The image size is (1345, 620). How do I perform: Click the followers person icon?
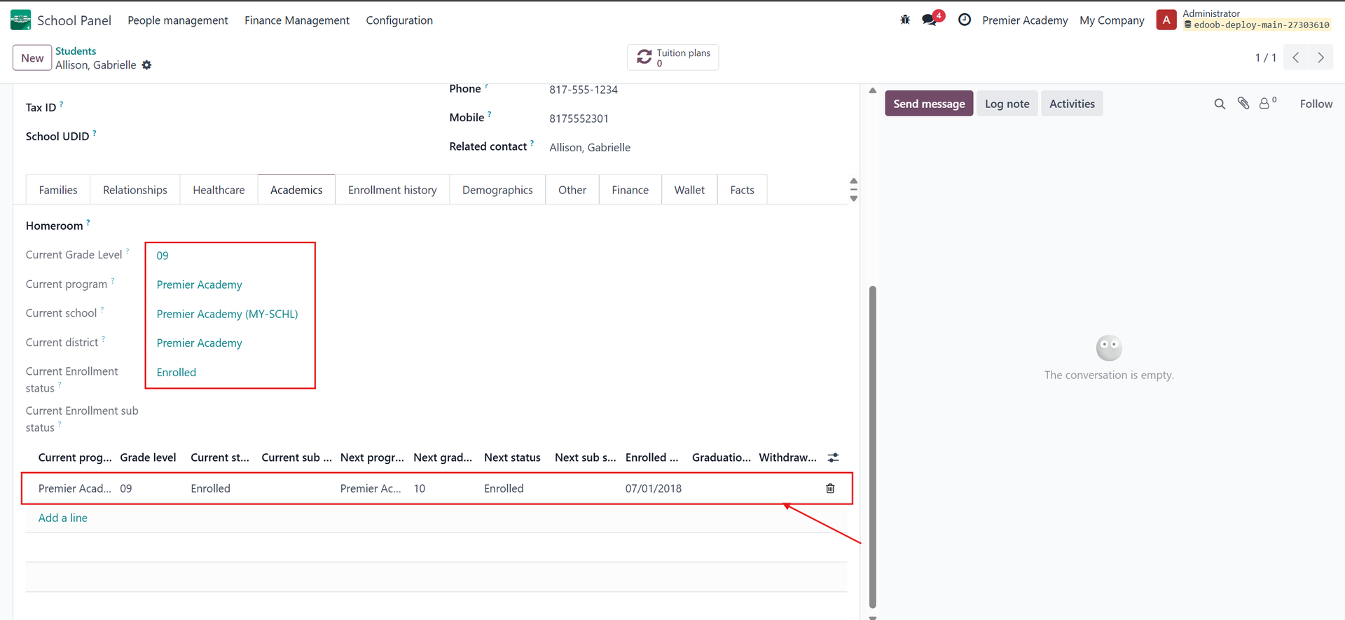tap(1265, 104)
